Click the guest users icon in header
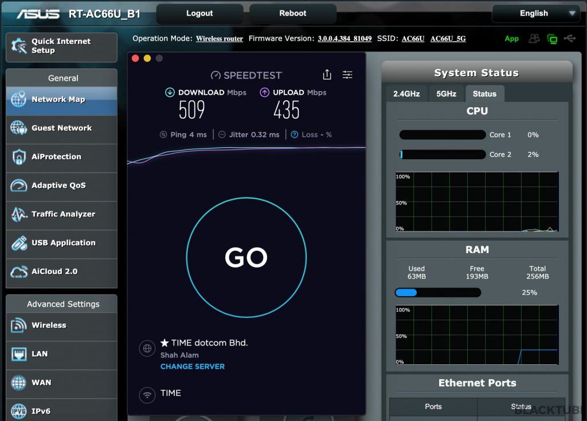 [x=534, y=38]
